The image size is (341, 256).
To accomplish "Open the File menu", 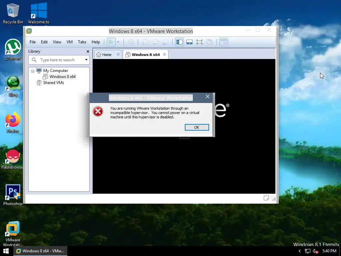I will 33,42.
